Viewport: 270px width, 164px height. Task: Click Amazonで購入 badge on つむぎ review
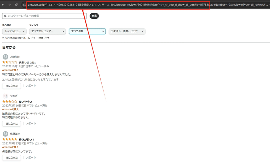10,109
